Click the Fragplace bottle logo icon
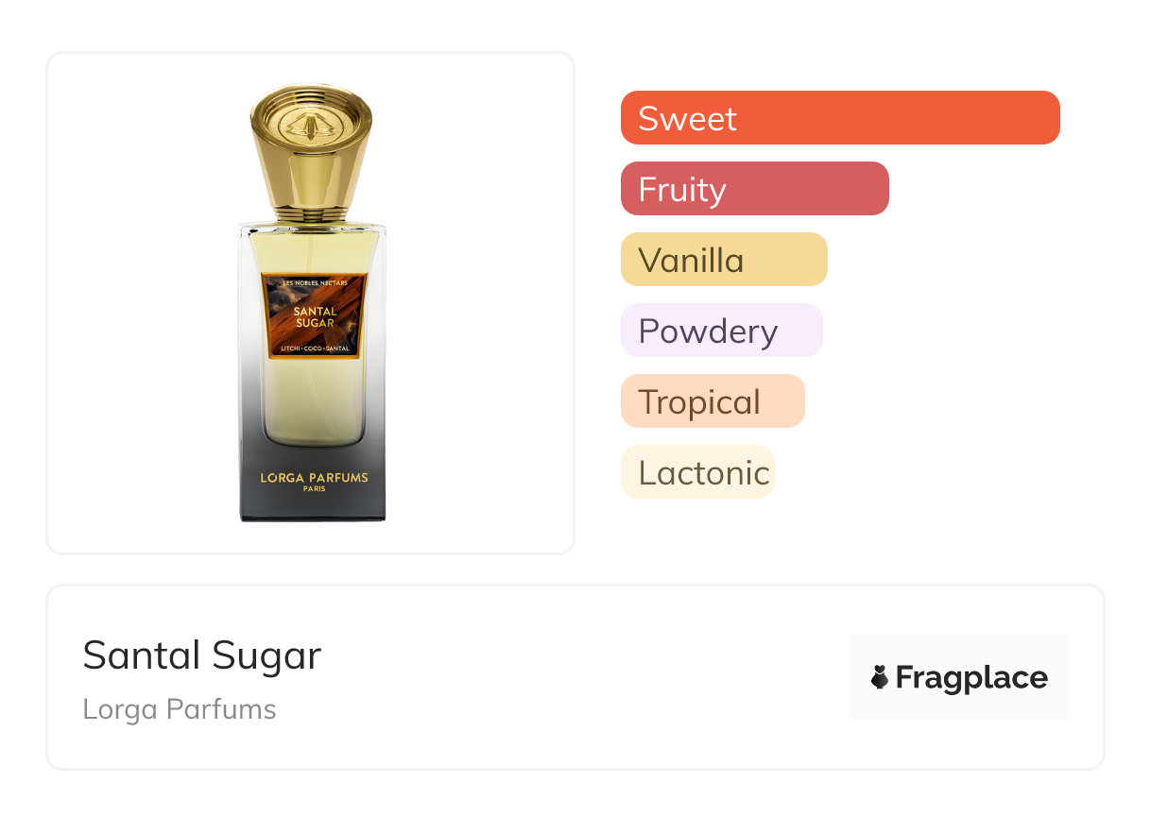The width and height of the screenshot is (1151, 816). coord(880,677)
